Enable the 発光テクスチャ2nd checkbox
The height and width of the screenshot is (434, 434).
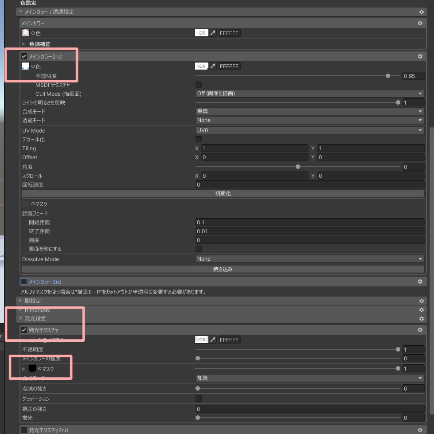24,430
